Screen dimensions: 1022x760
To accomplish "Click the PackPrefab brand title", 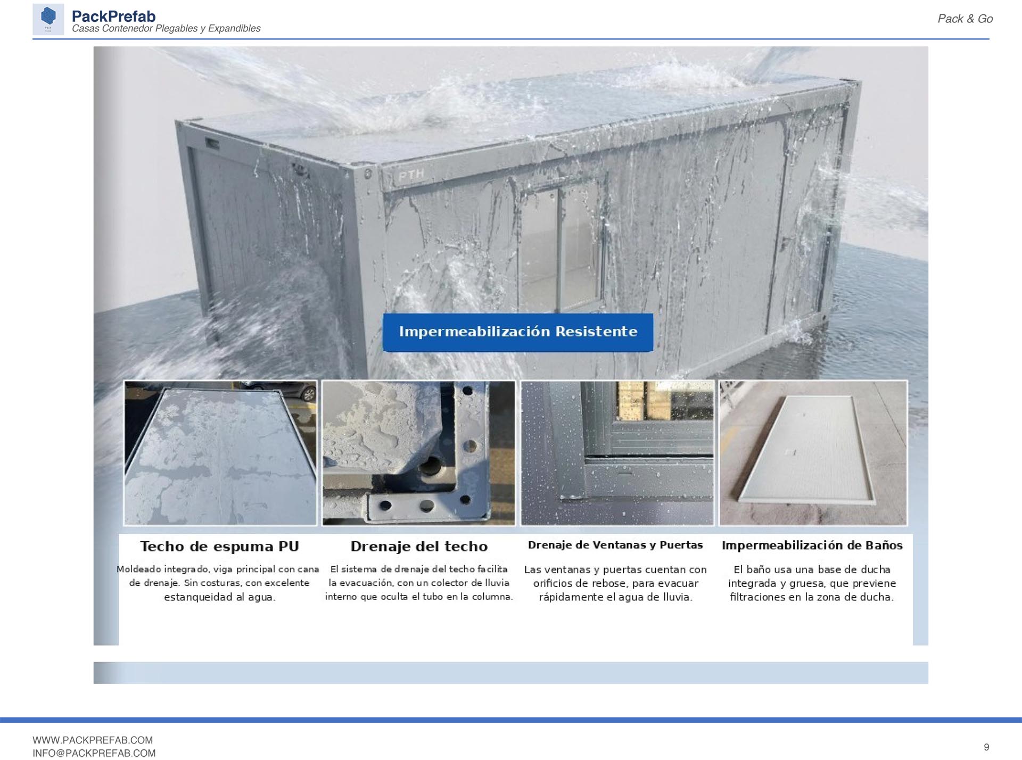I will tap(113, 16).
